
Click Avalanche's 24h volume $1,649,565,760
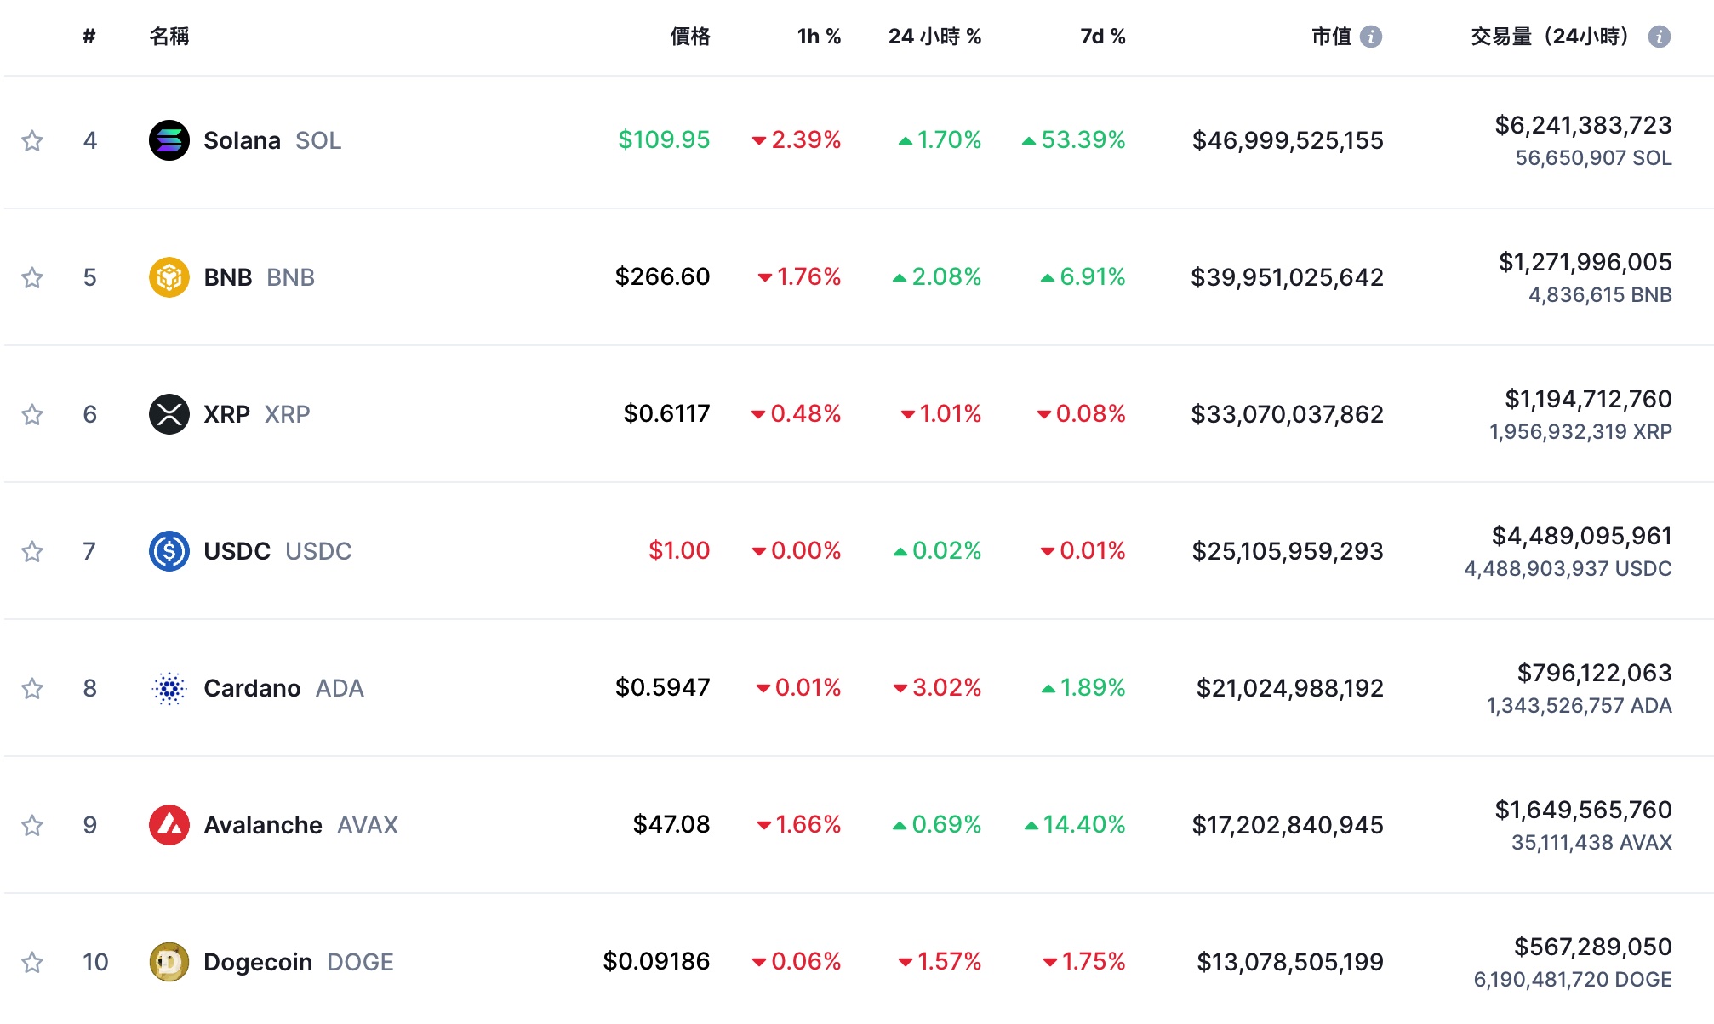pos(1584,810)
